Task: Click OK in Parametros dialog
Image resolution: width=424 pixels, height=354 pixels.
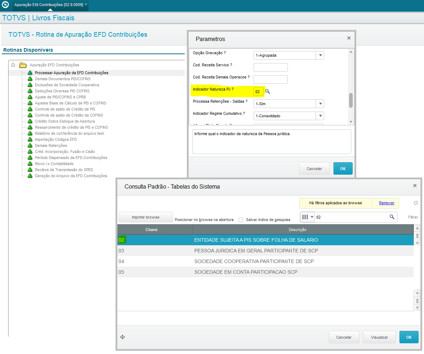Action: [x=343, y=168]
